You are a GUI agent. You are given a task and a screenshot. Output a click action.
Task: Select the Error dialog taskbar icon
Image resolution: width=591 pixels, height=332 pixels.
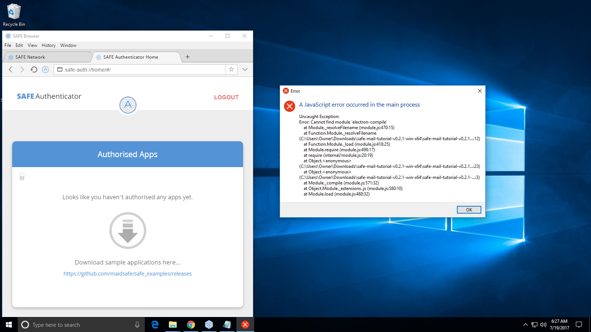tap(245, 325)
